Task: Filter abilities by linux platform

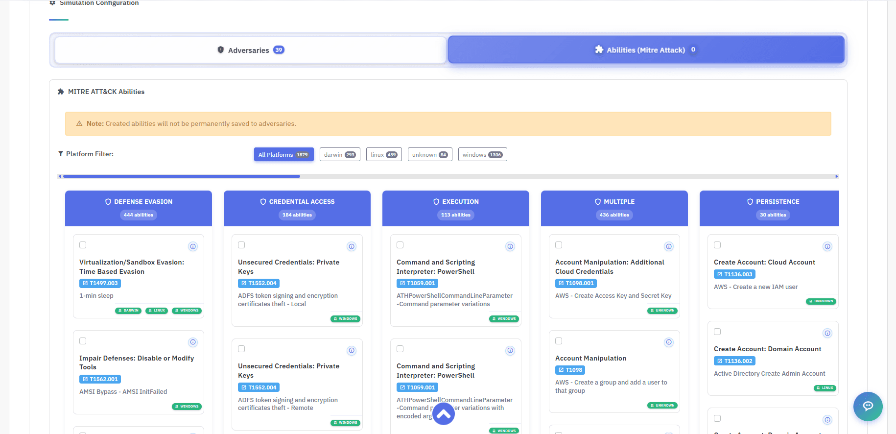Action: (384, 154)
